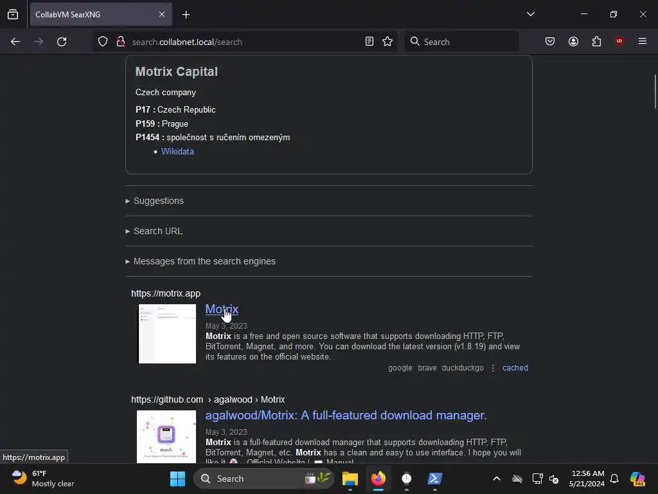Click the address bar URL field
Screen dimensions: 658x494
click(245, 42)
